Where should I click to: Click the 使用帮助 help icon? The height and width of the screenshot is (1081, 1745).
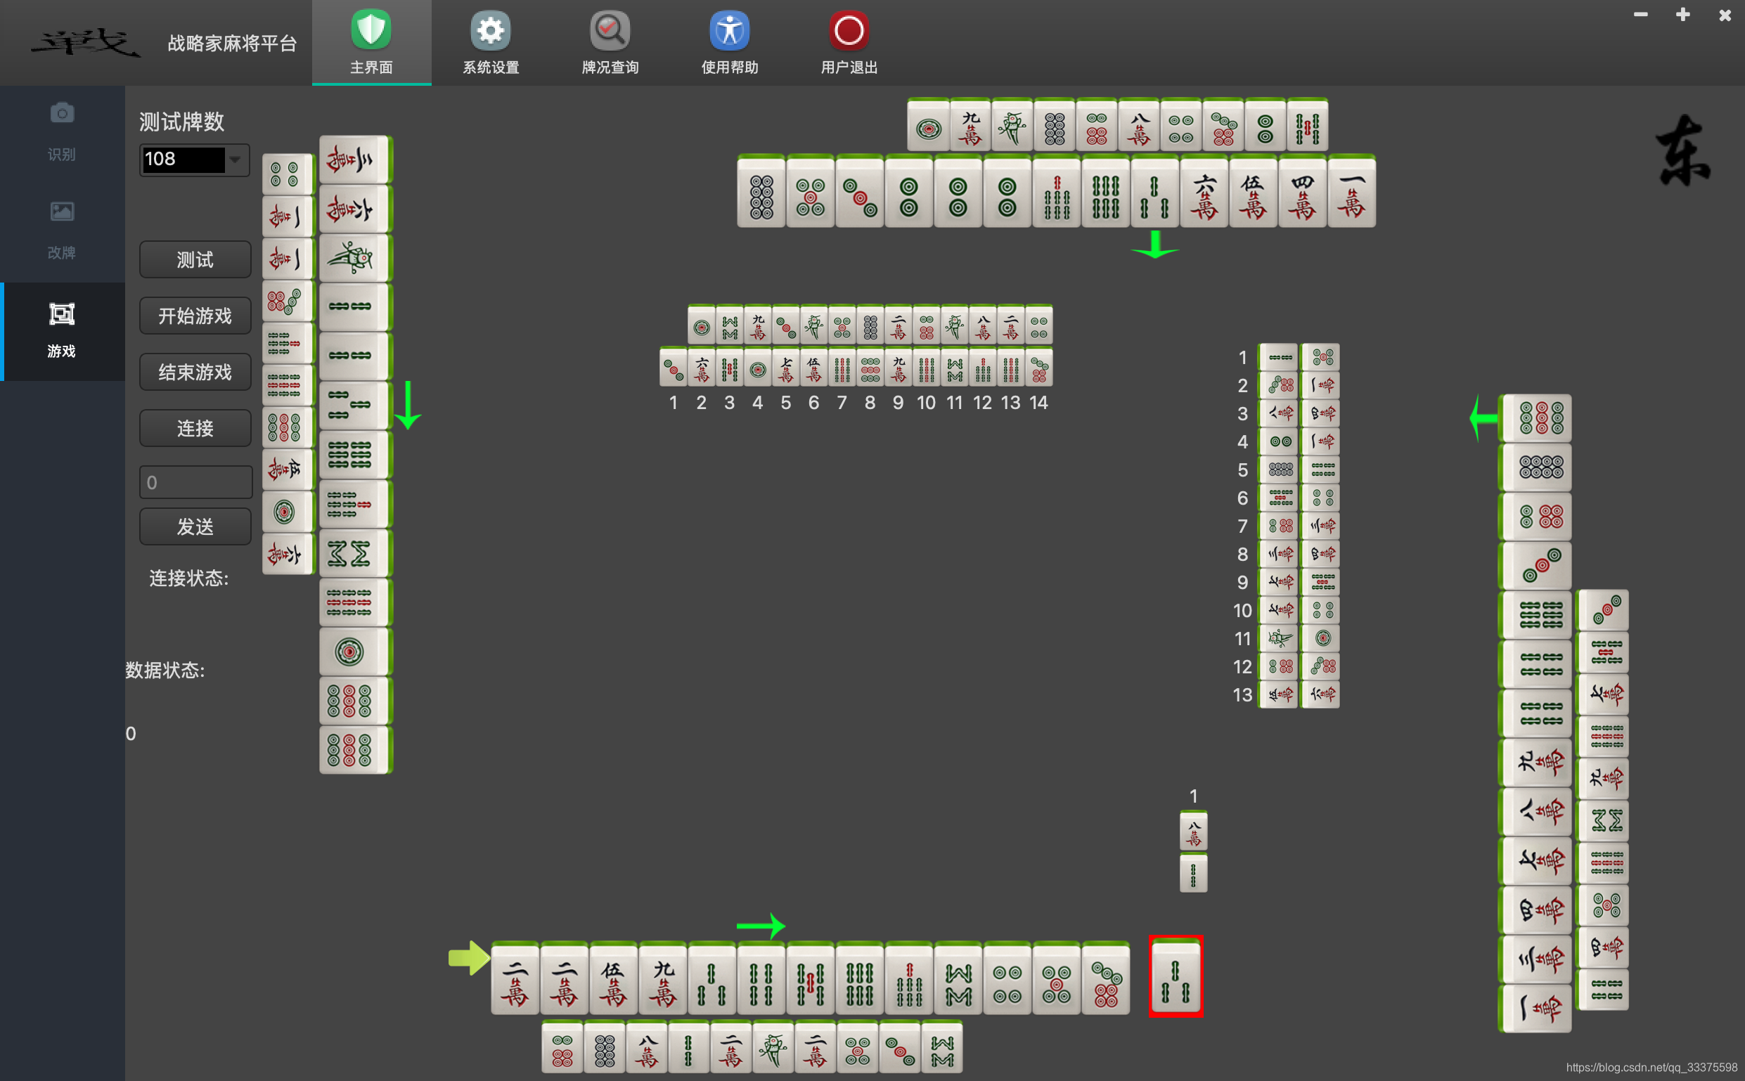(729, 32)
